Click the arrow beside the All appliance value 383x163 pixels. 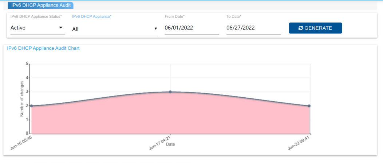155,29
